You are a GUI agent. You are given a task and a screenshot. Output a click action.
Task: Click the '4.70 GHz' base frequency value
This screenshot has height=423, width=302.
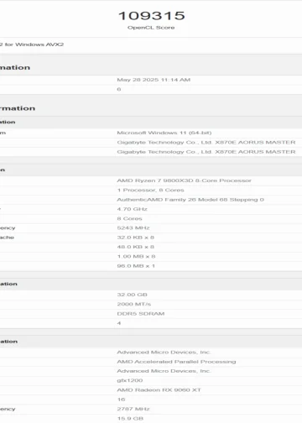tap(132, 209)
